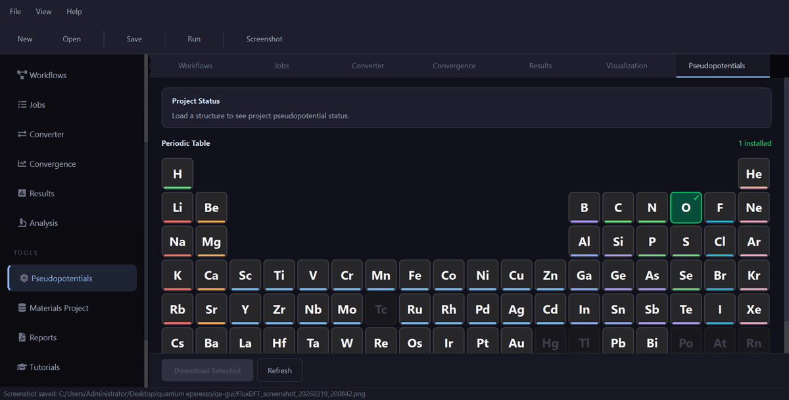Screen dimensions: 789x400
Task: Switch to the Visualization tab
Action: pos(627,66)
